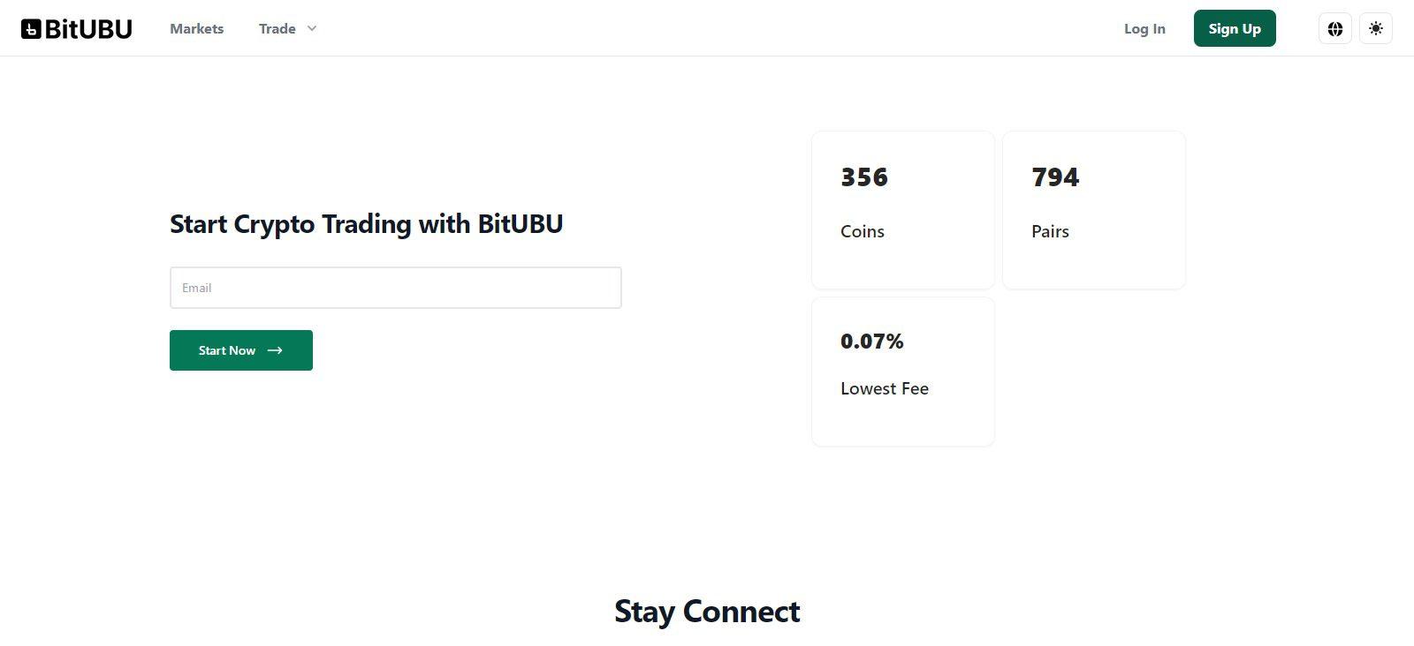Click the Coins label text
The image size is (1414, 646).
tap(863, 231)
